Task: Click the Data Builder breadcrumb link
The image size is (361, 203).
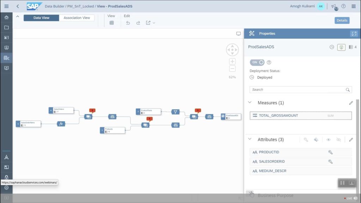Action: 55,6
